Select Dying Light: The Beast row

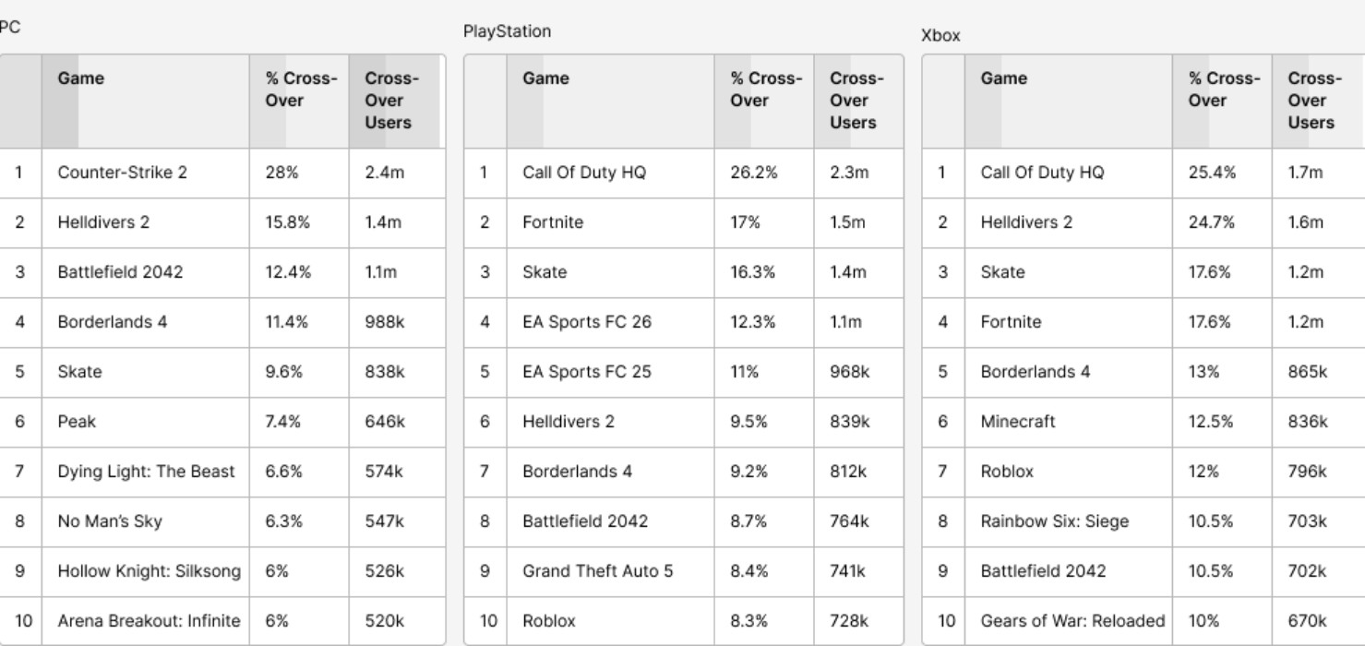pos(222,472)
